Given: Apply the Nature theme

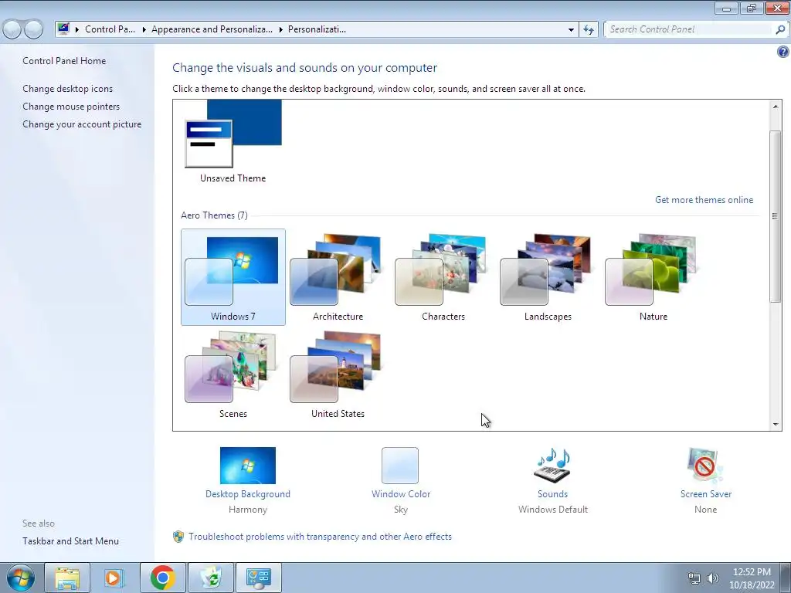Looking at the screenshot, I should [653, 277].
